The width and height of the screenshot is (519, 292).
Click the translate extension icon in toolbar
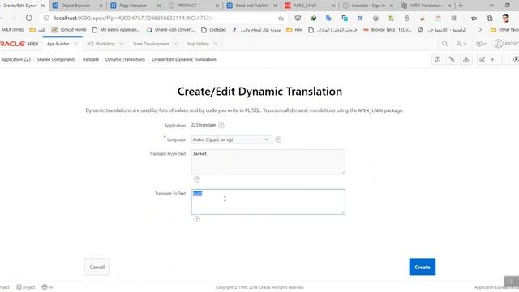328,18
